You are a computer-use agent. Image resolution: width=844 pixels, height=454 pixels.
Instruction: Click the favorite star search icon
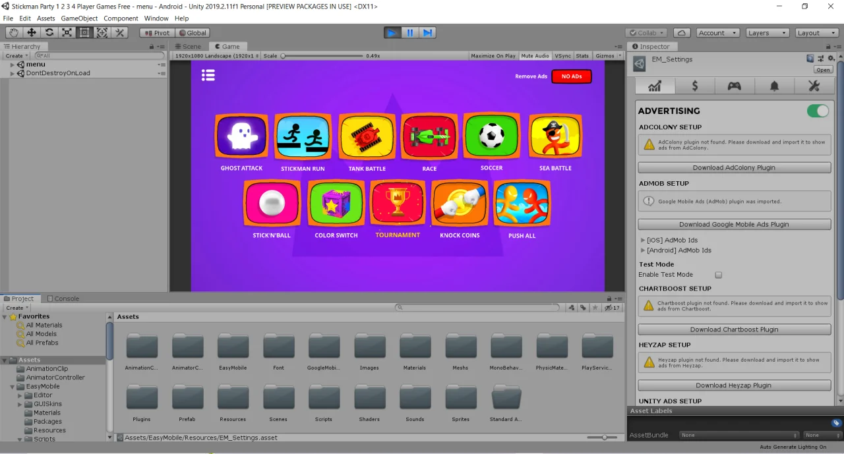pyautogui.click(x=595, y=308)
